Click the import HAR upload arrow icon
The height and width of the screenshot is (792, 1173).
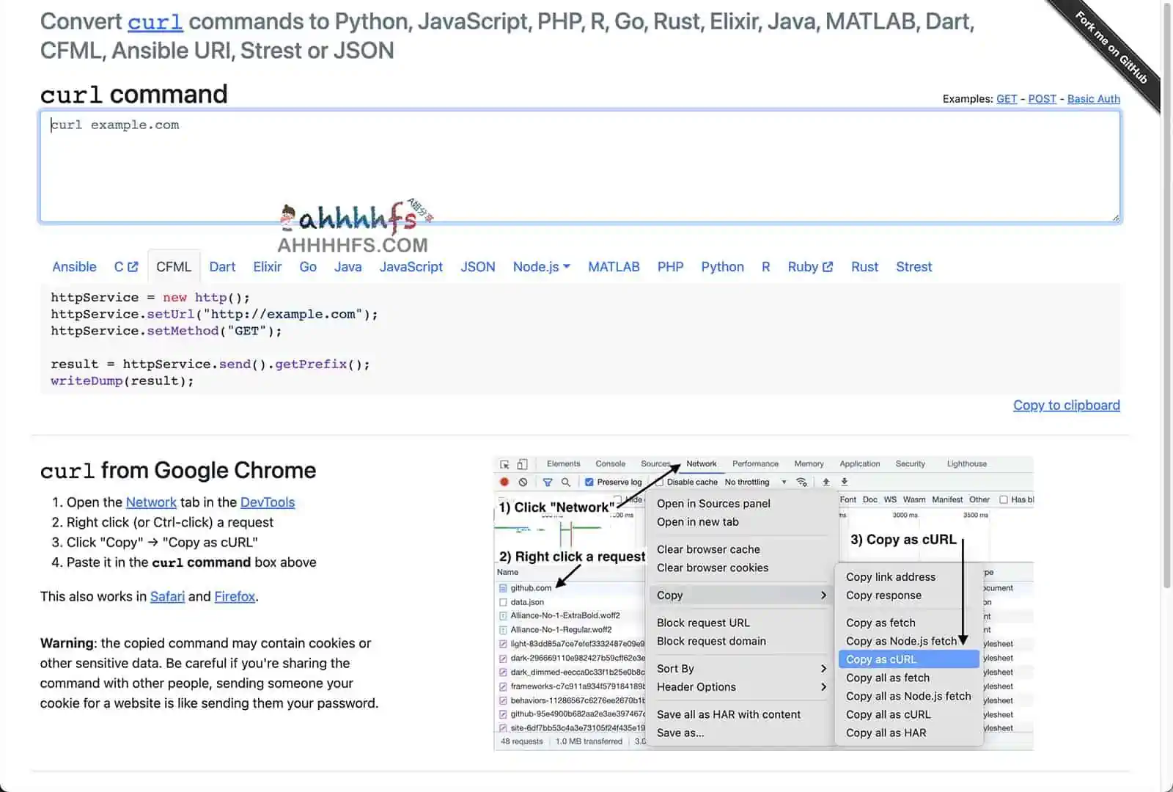coord(826,482)
